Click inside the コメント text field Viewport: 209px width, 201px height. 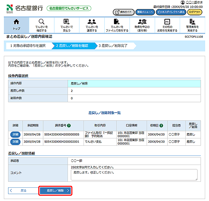pos(133,174)
